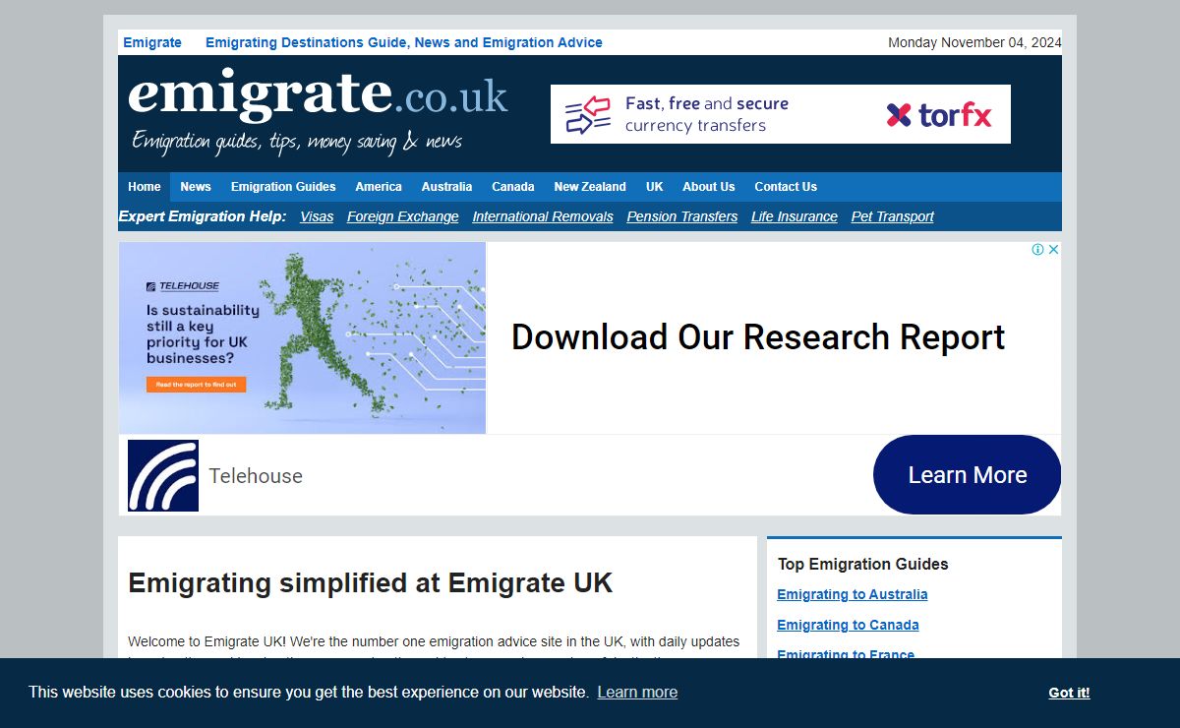Click the ad info icon on banner
Viewport: 1180px width, 728px height.
[x=1037, y=250]
